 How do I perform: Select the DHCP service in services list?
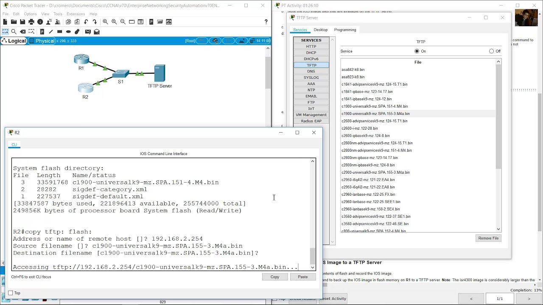[311, 53]
